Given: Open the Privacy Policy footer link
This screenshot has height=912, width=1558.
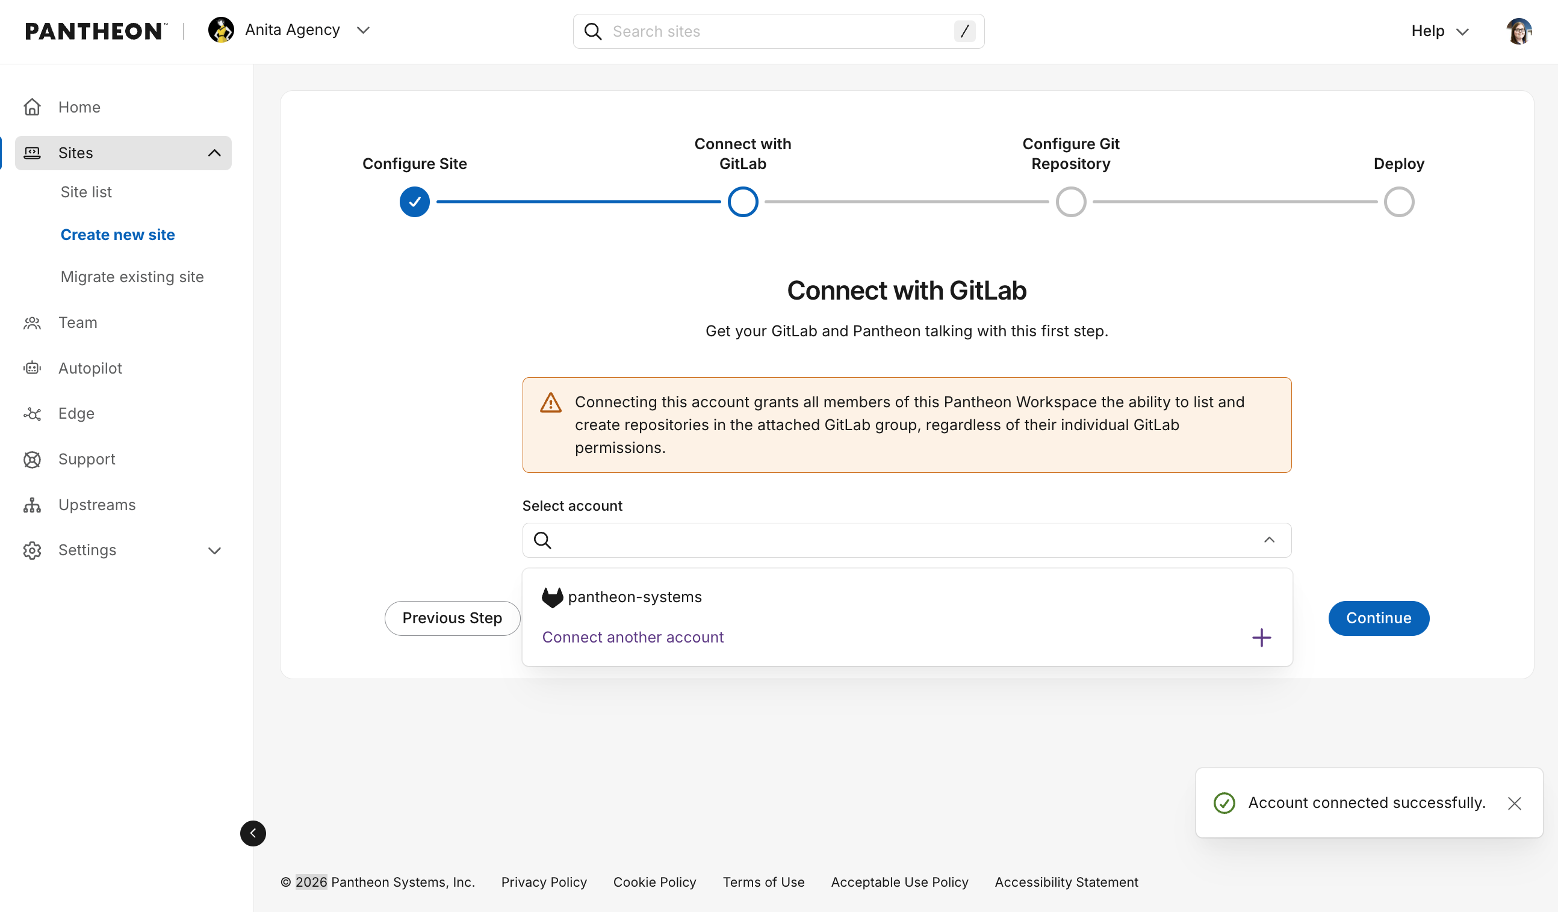Looking at the screenshot, I should coord(544,882).
